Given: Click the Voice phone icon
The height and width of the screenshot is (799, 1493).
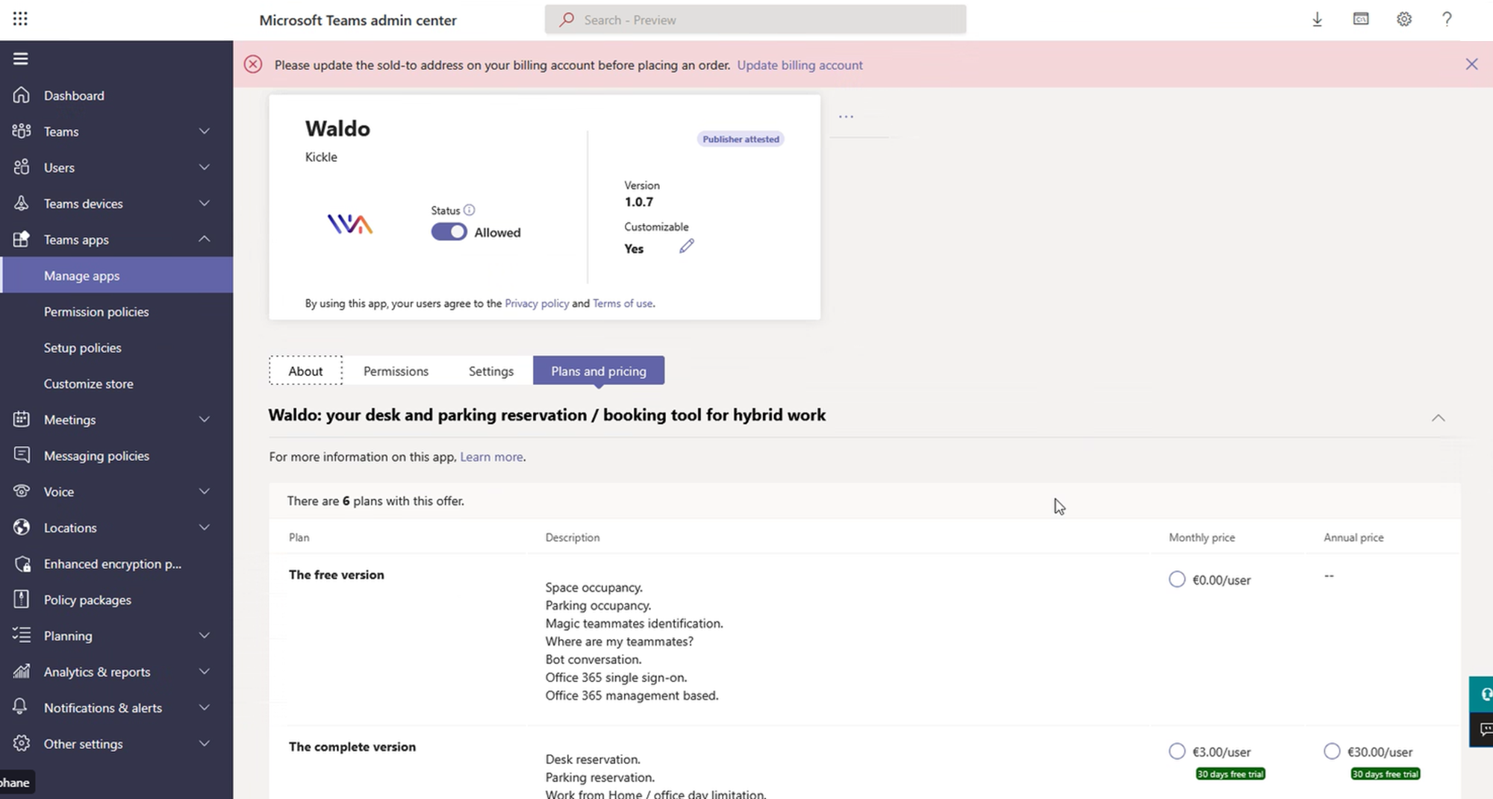Looking at the screenshot, I should point(21,491).
